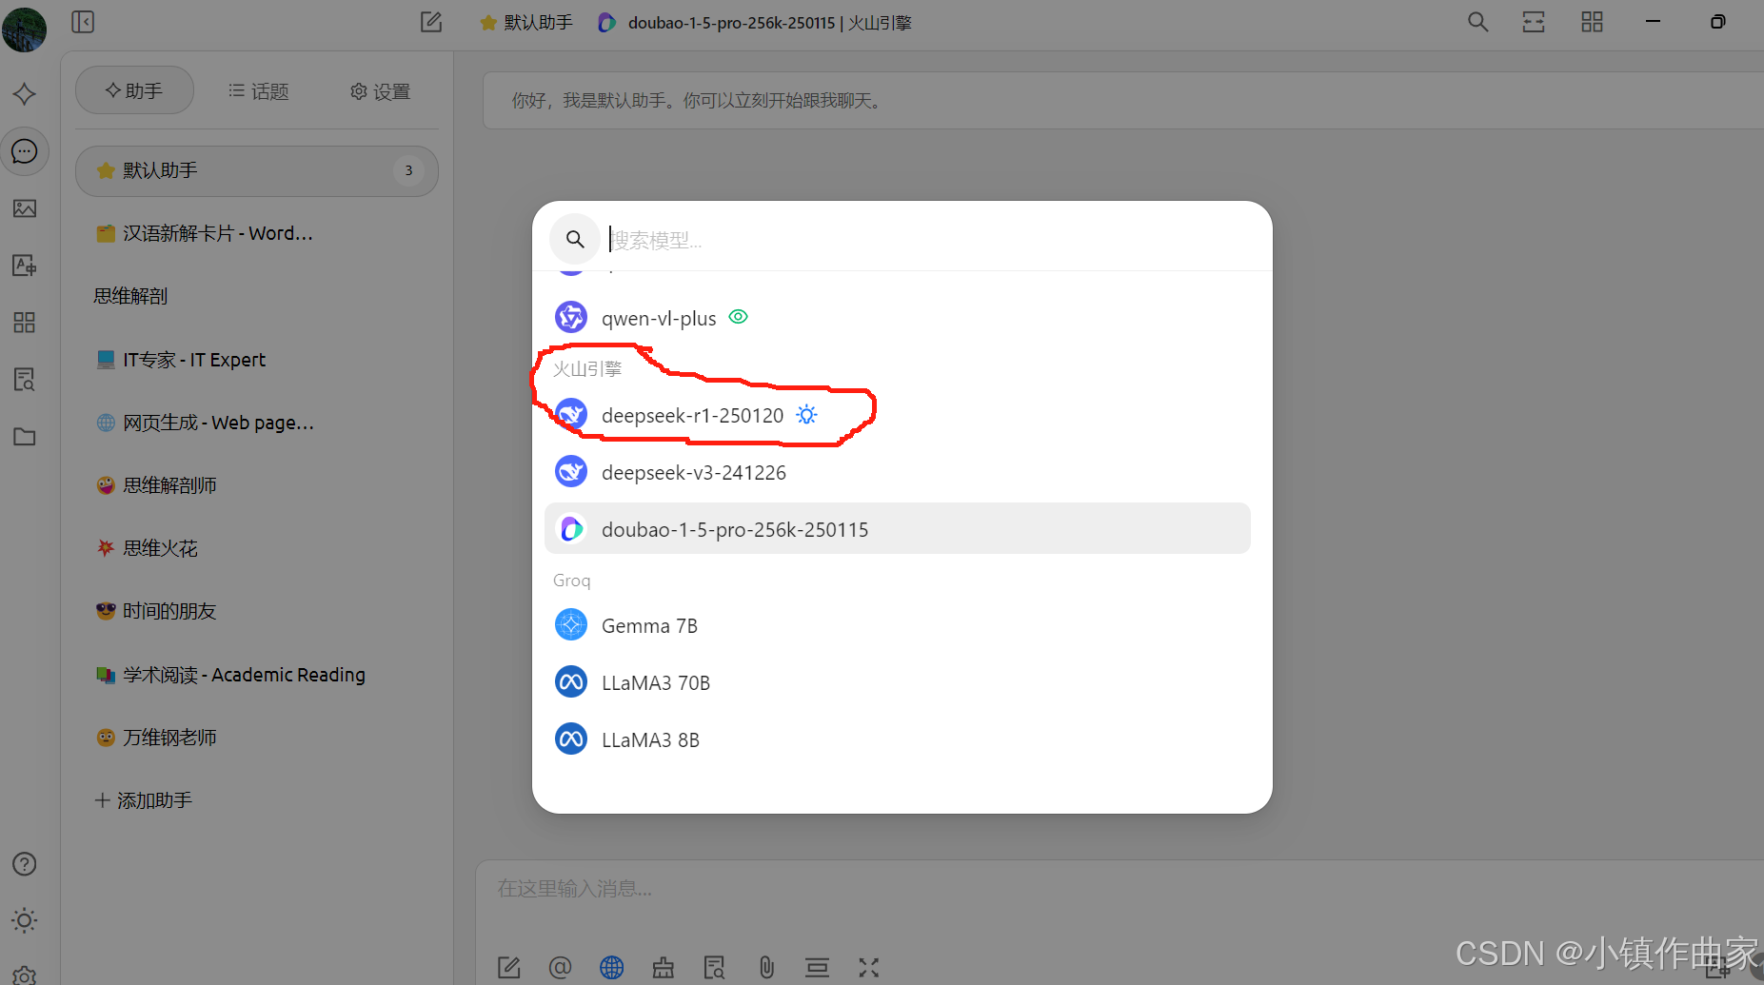
Task: Toggle web search globe icon
Action: point(612,968)
